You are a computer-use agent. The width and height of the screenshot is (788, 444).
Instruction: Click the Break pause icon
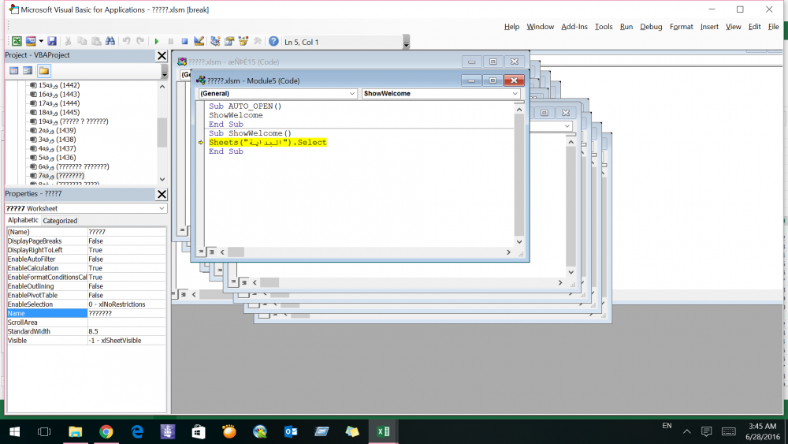[x=170, y=41]
